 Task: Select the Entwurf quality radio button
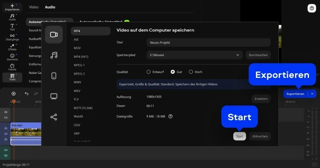pos(149,72)
